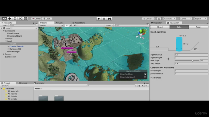Viewport: 209px width, 117px height.
Task: Switch to the Animator tab
Action: coord(39,83)
